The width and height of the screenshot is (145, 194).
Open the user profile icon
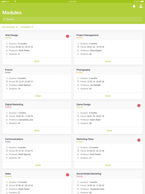(x=141, y=6)
